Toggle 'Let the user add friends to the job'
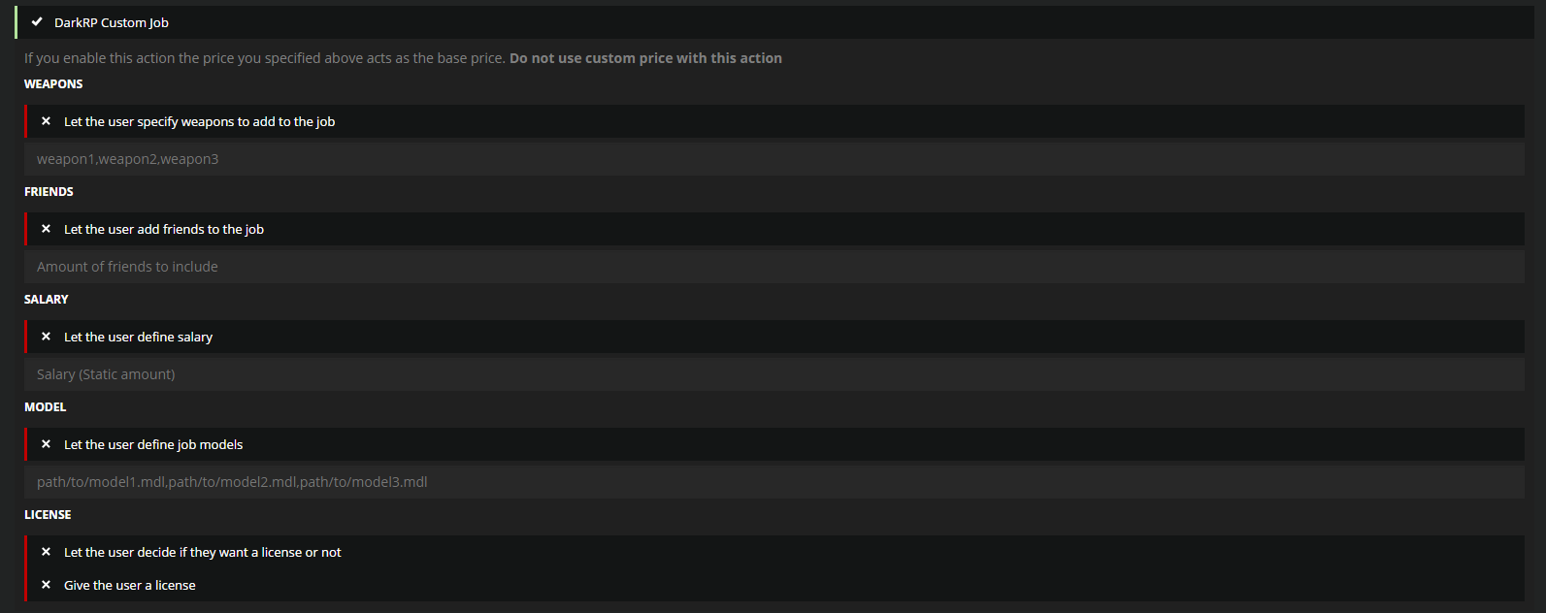Screen dimensions: 1546x613 tap(164, 229)
